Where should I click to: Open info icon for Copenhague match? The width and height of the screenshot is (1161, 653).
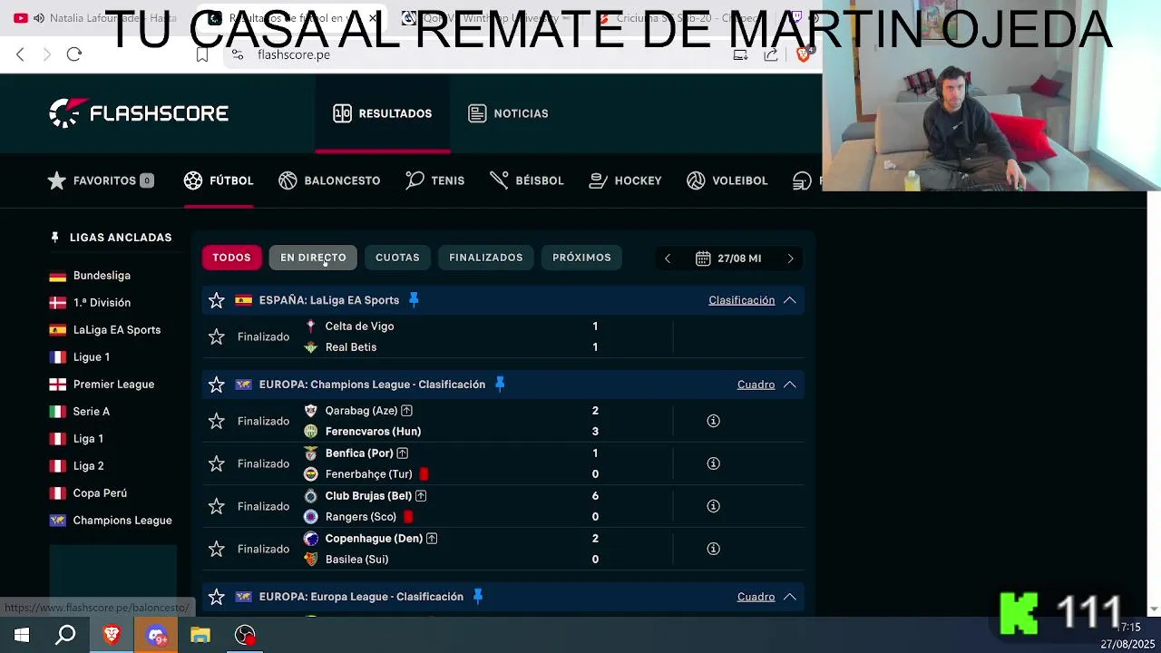point(713,549)
